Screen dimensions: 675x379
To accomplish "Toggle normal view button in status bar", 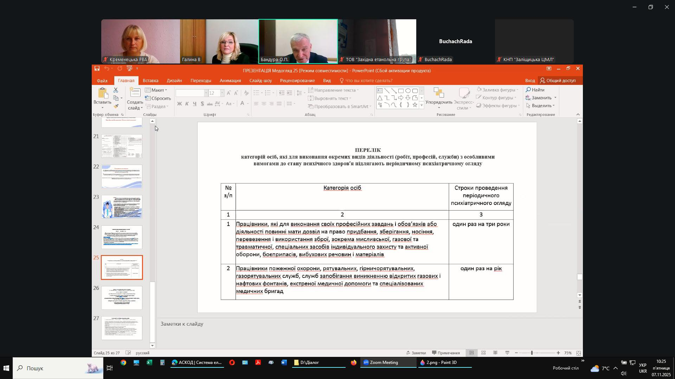I will pos(471,353).
